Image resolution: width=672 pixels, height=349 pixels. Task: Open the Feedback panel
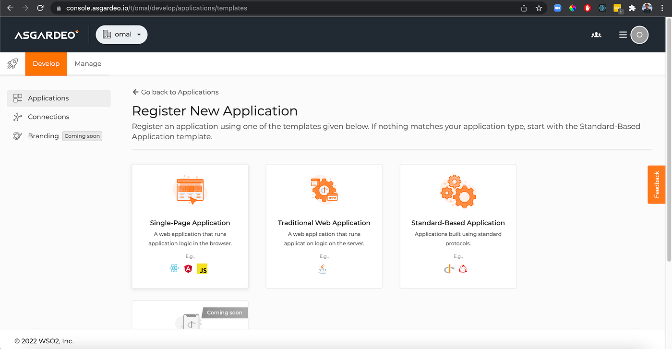click(657, 184)
